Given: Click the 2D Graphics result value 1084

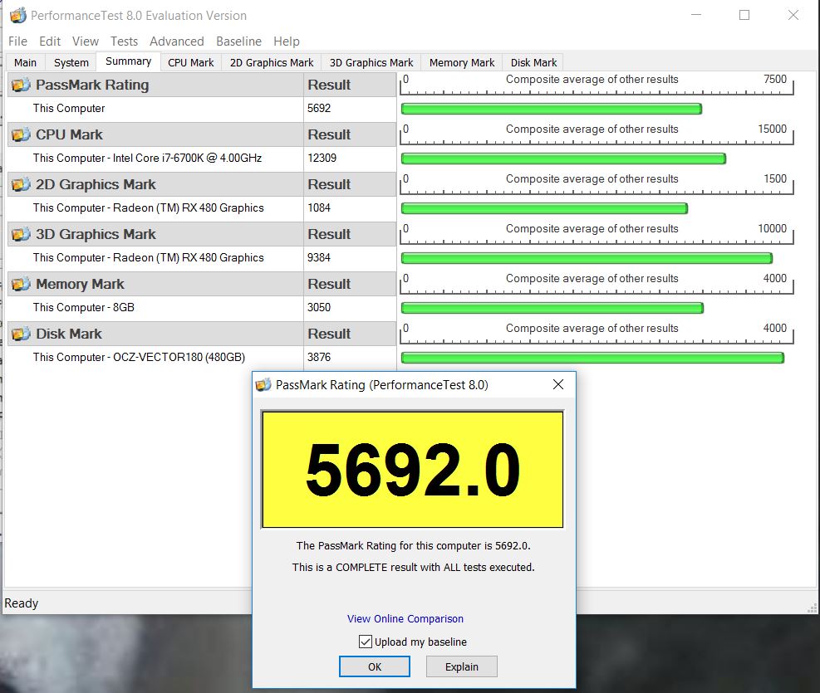Looking at the screenshot, I should (x=319, y=207).
